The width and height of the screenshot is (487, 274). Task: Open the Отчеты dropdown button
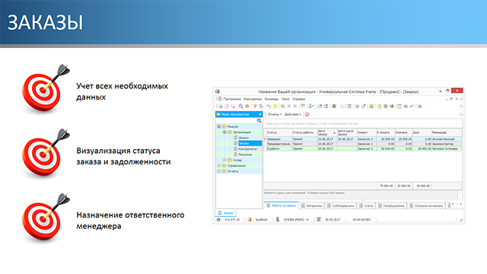coord(275,114)
